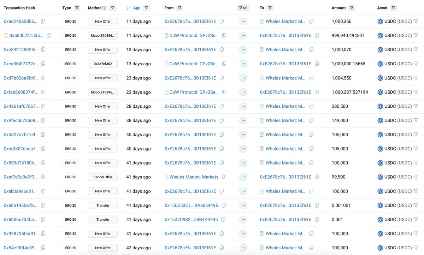Open the Method column filter

tap(112, 8)
